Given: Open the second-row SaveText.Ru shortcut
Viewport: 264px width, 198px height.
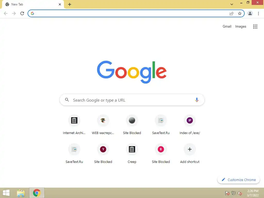Looking at the screenshot, I should [x=74, y=154].
